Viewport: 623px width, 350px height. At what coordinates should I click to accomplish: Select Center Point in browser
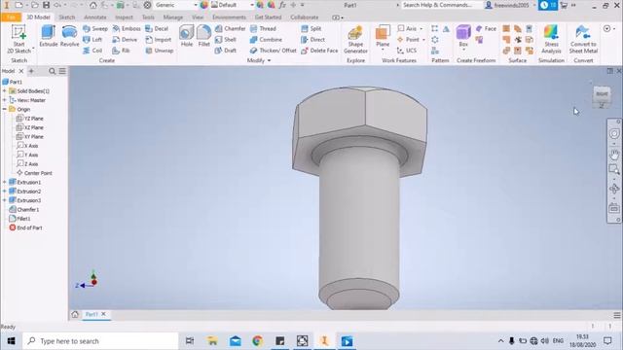[34, 173]
